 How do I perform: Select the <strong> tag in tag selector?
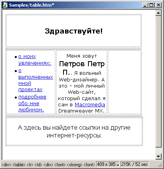pyautogui.click(x=74, y=165)
